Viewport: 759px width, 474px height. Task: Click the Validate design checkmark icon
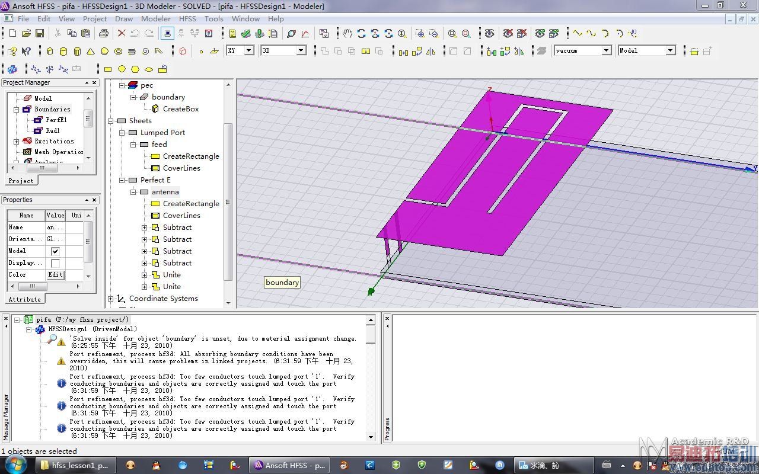[x=245, y=34]
